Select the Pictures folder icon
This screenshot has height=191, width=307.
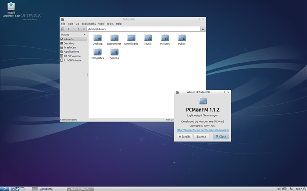click(165, 40)
